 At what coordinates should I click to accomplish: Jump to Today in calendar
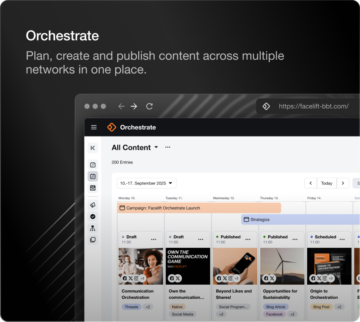pos(327,183)
